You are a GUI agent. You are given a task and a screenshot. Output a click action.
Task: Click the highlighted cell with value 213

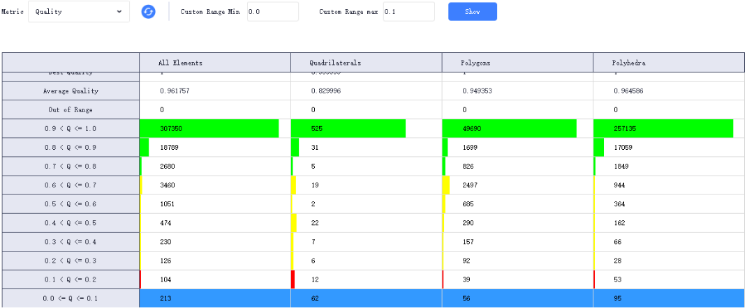click(215, 298)
